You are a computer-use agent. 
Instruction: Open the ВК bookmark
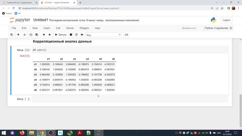click(x=18, y=14)
